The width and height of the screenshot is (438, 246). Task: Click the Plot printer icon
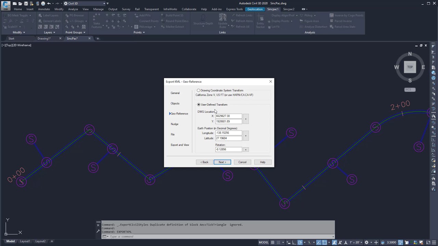[43, 3]
